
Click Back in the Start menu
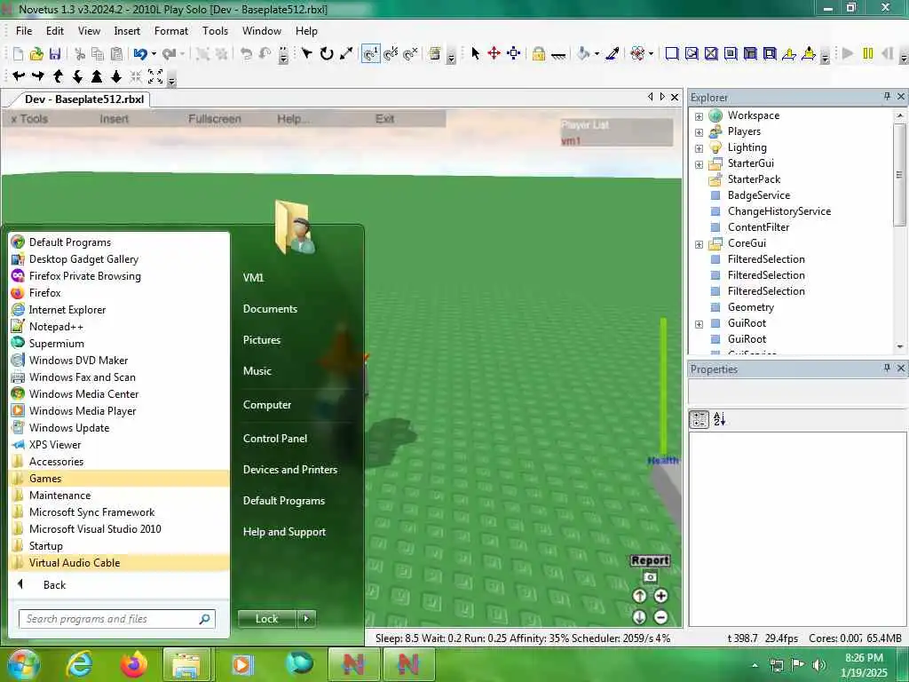click(54, 584)
